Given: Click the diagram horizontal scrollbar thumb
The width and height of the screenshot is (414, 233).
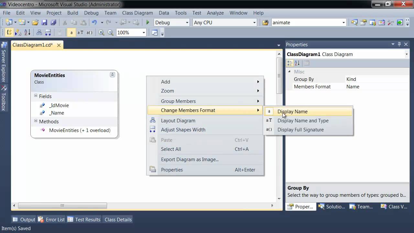Looking at the screenshot, I should (x=62, y=205).
